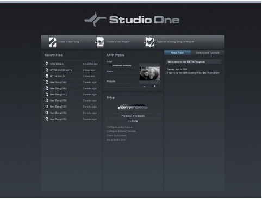Click the browse (...) button under artist photo
Screen dimensions: 262x199
click(x=144, y=86)
